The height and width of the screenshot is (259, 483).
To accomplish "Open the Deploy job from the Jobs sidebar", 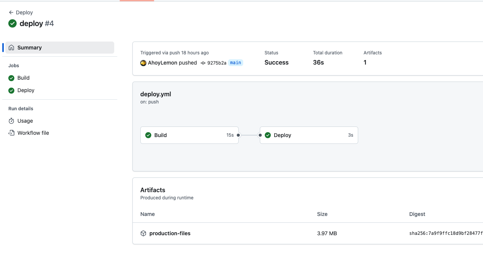I will pyautogui.click(x=25, y=90).
